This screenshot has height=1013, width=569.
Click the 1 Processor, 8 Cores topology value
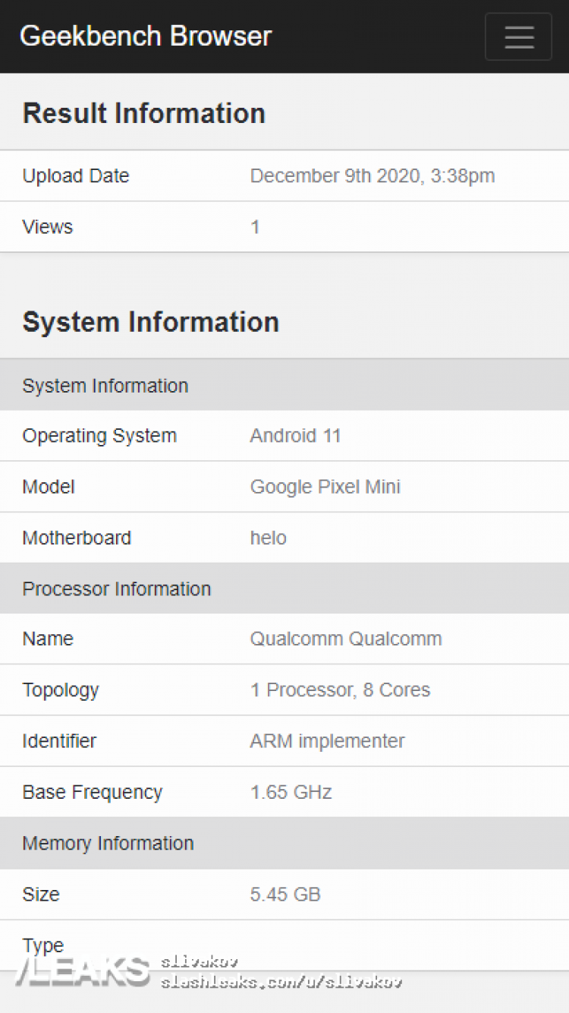click(340, 690)
